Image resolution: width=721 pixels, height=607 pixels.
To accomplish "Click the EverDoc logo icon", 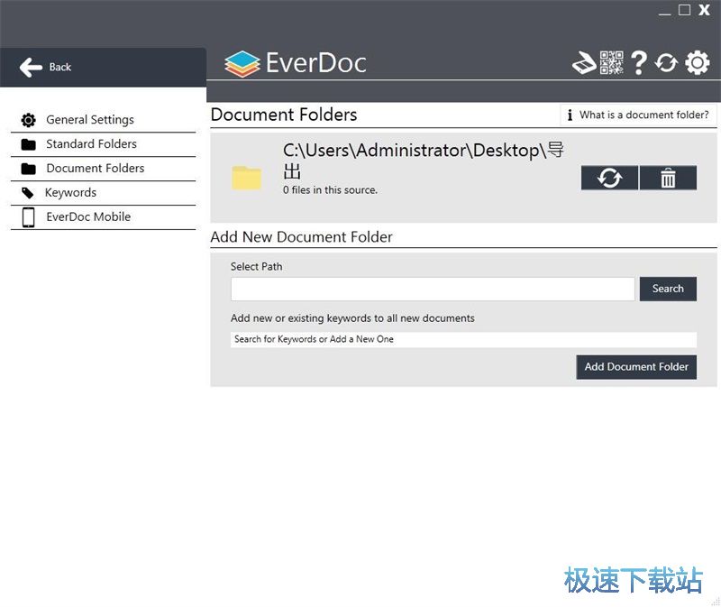I will click(x=242, y=63).
